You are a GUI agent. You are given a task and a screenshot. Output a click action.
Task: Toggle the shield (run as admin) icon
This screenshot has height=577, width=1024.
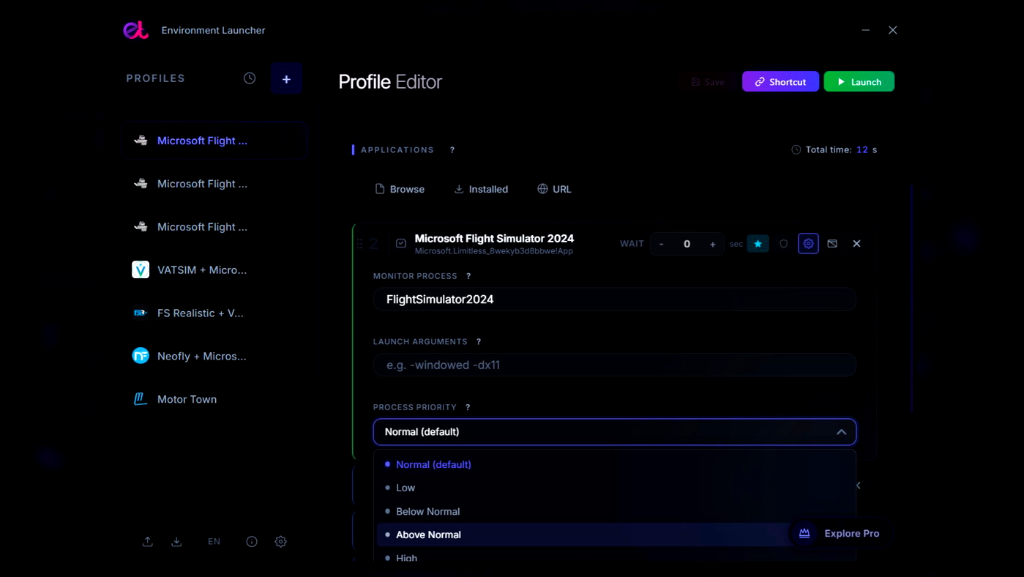[784, 244]
